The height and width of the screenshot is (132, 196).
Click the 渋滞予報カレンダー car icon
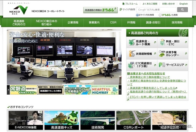point(162,54)
